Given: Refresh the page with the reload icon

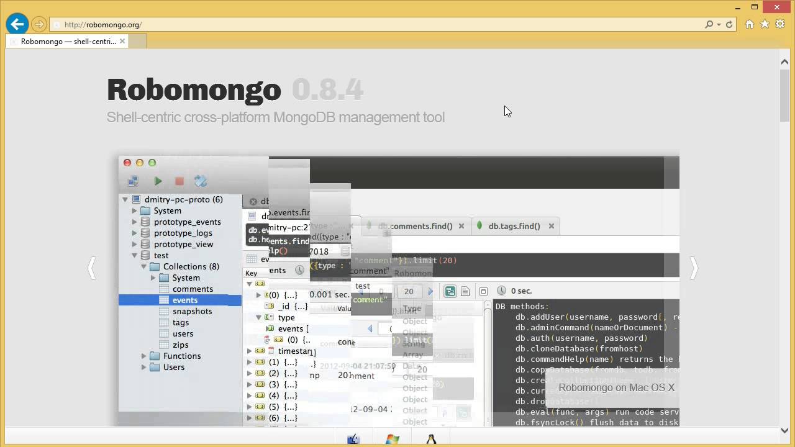Looking at the screenshot, I should tap(729, 25).
